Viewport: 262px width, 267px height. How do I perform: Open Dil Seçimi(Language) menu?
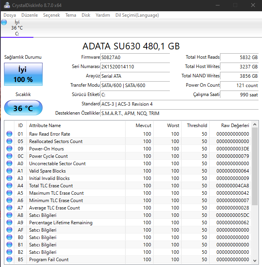[137, 15]
